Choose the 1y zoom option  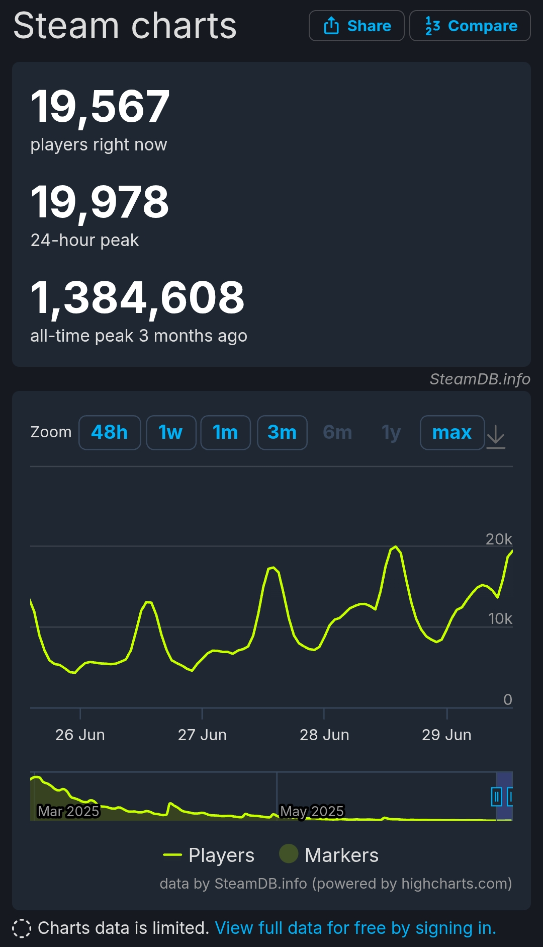pyautogui.click(x=391, y=432)
